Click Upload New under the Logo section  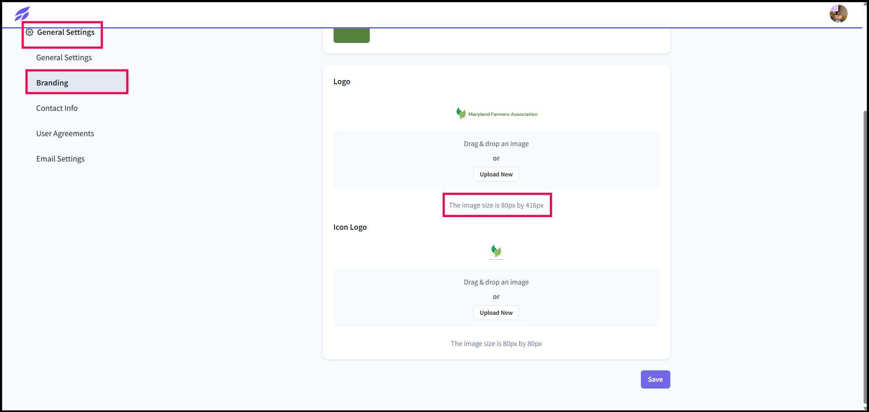[x=496, y=174]
